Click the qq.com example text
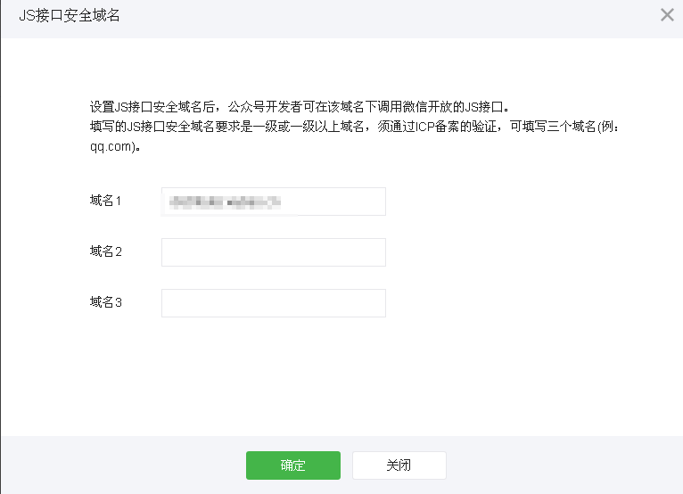 click(x=111, y=147)
